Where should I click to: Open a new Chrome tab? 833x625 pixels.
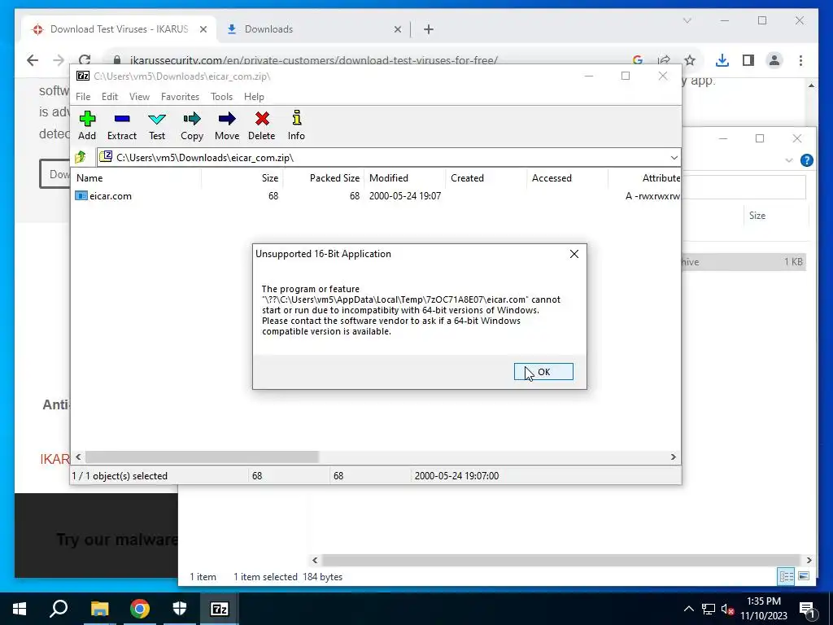pyautogui.click(x=429, y=29)
